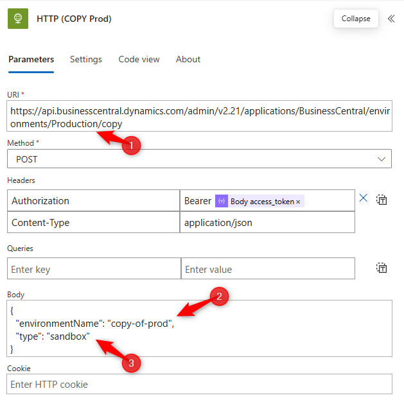The width and height of the screenshot is (404, 409).
Task: Click the Bearer header value field
Action: (x=267, y=200)
